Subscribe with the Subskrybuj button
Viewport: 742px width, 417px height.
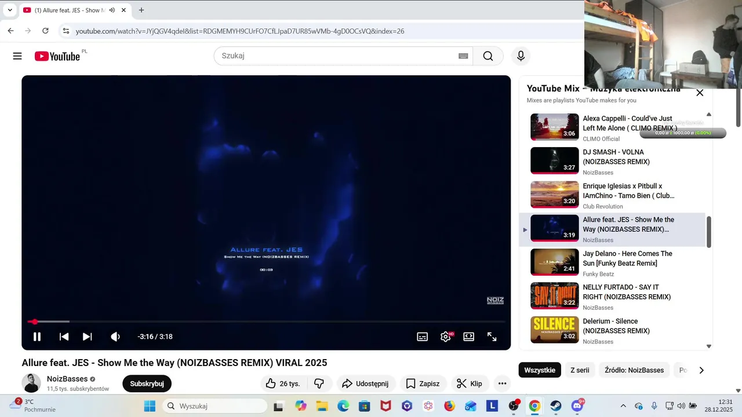(147, 383)
